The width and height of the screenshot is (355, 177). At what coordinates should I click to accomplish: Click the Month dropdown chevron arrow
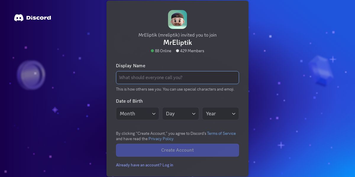tap(154, 114)
